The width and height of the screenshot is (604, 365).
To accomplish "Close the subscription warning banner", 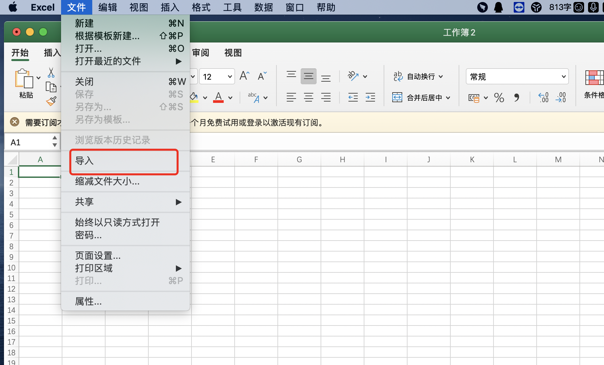I will (x=15, y=122).
